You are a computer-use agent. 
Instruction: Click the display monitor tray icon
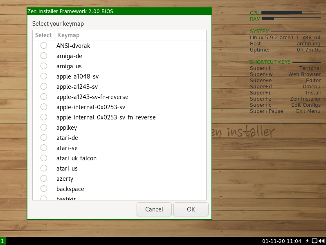(315, 241)
